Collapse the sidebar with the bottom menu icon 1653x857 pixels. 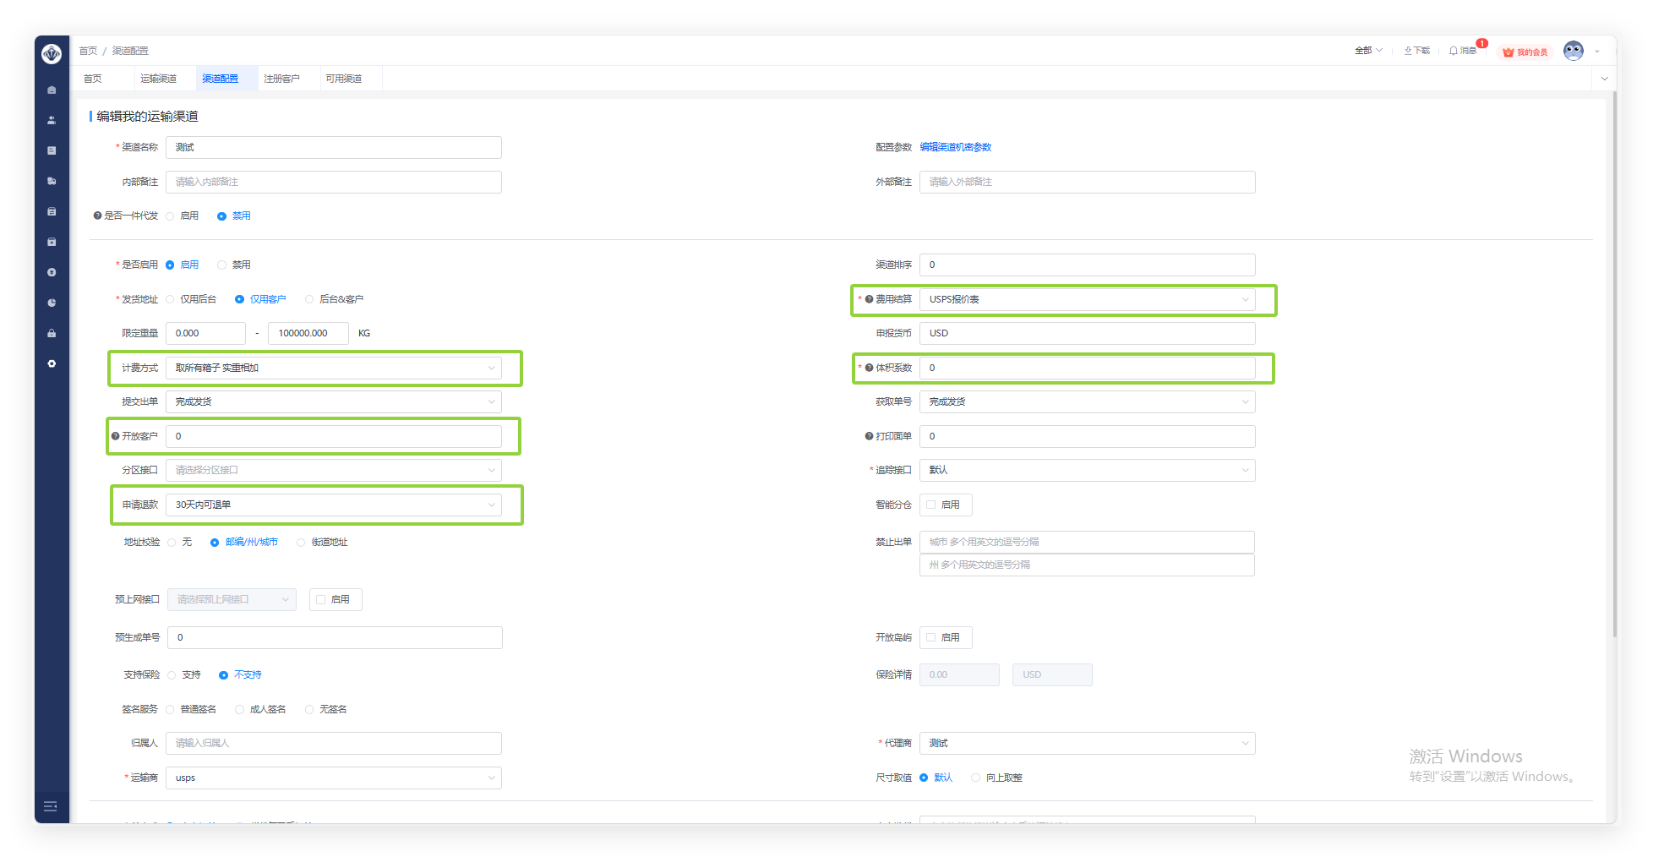(x=51, y=806)
